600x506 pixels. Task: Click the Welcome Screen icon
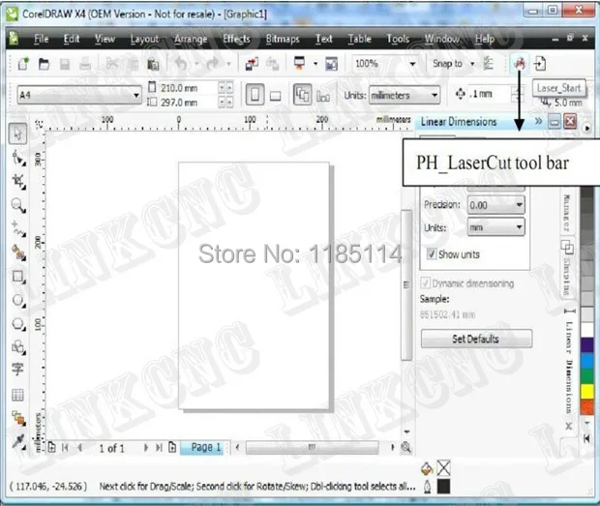(x=331, y=64)
